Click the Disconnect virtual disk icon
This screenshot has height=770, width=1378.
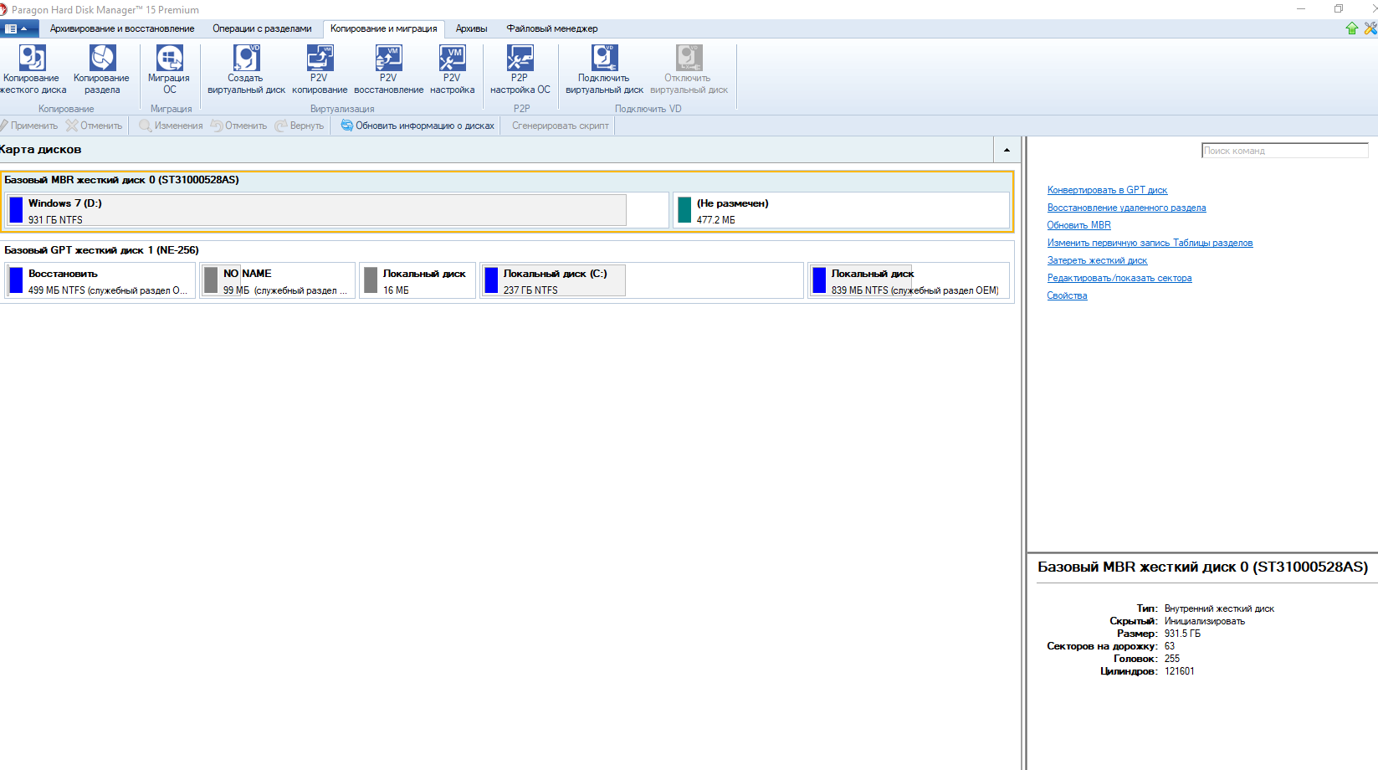pyautogui.click(x=689, y=59)
